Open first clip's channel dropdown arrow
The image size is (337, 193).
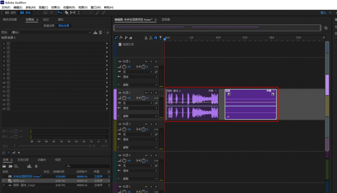point(216,91)
